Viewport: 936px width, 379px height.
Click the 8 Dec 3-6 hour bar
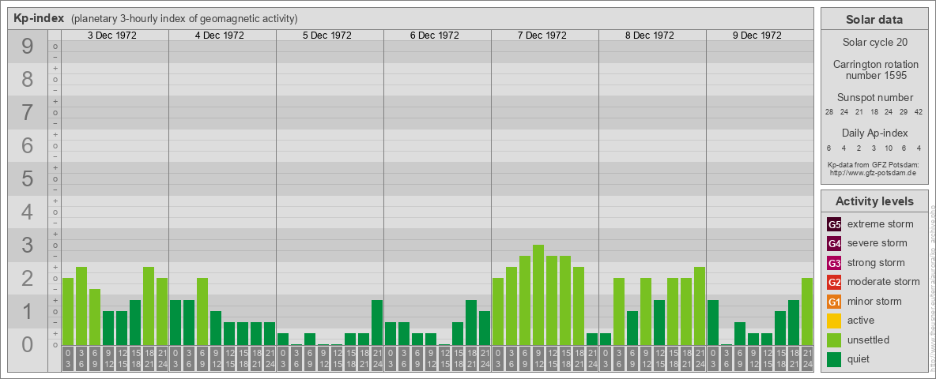619,312
